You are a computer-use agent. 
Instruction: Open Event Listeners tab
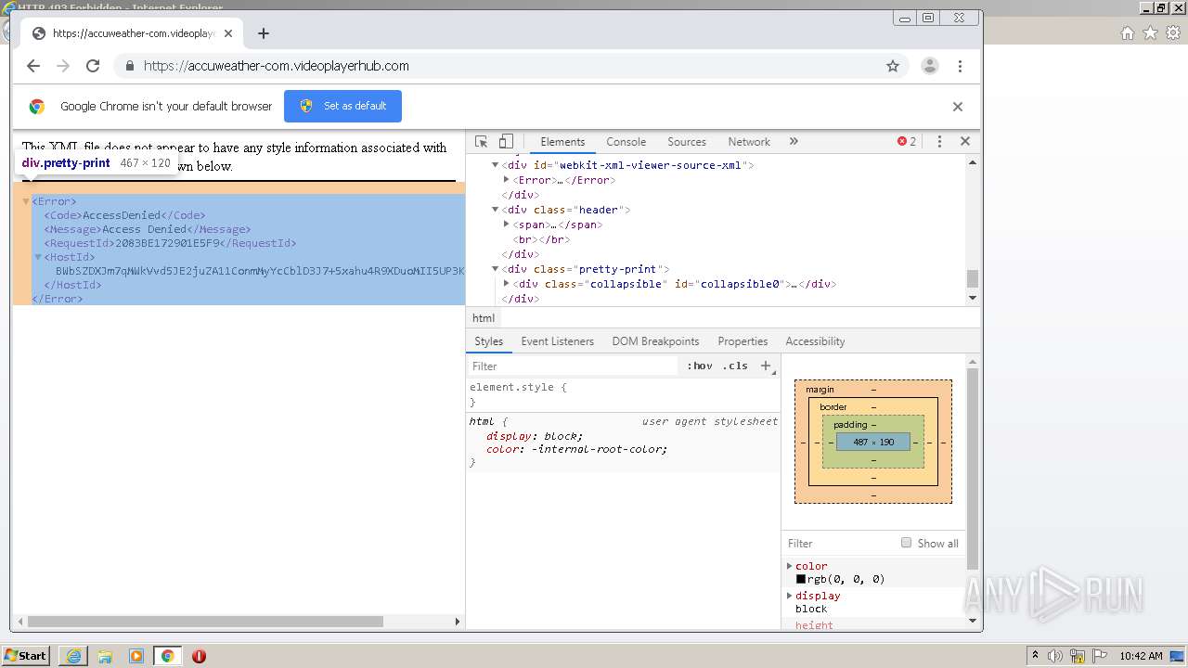point(557,341)
